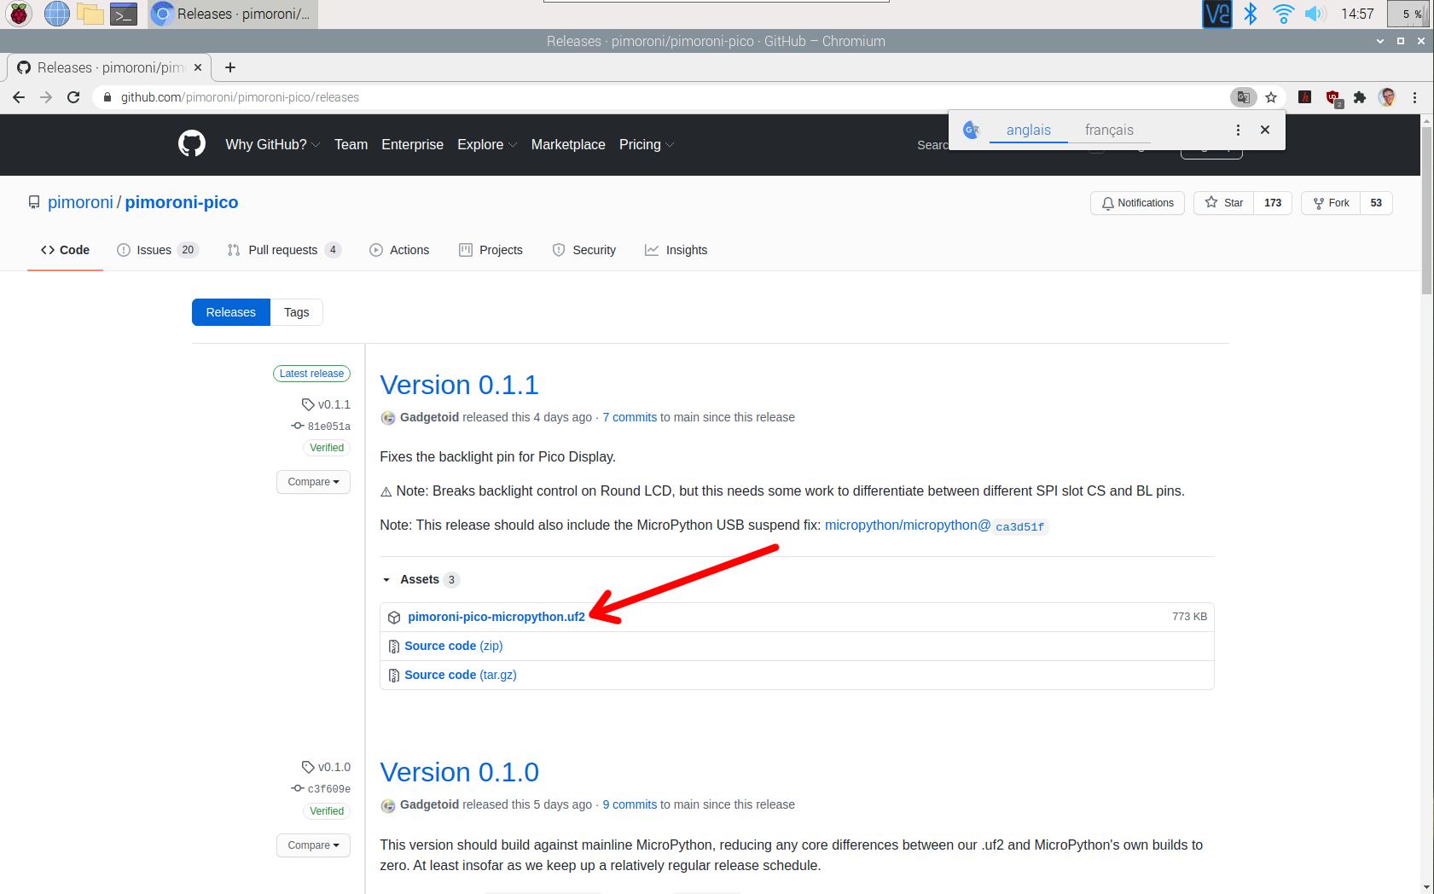Download Source code (zip)
1434x894 pixels.
(454, 646)
